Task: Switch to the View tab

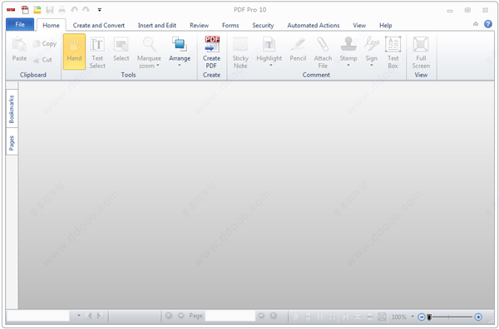Action: 359,25
